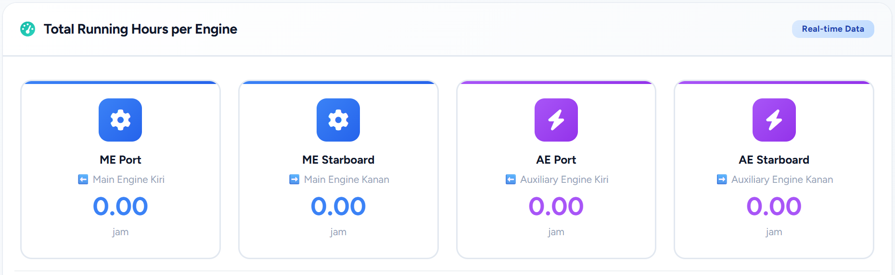Click the Auxiliary Engine Kanan subtitle text
Image resolution: width=895 pixels, height=275 pixels.
coord(782,179)
